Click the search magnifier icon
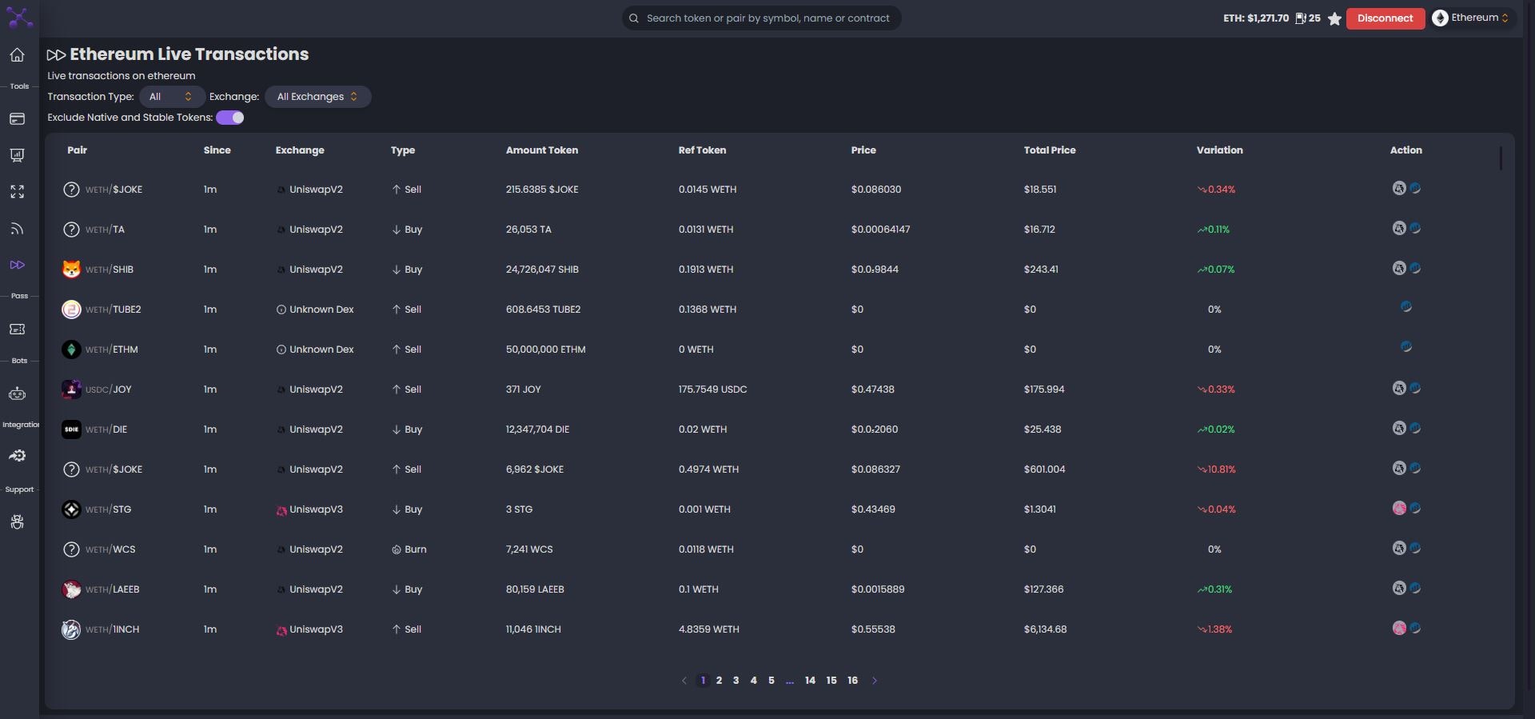 [634, 18]
